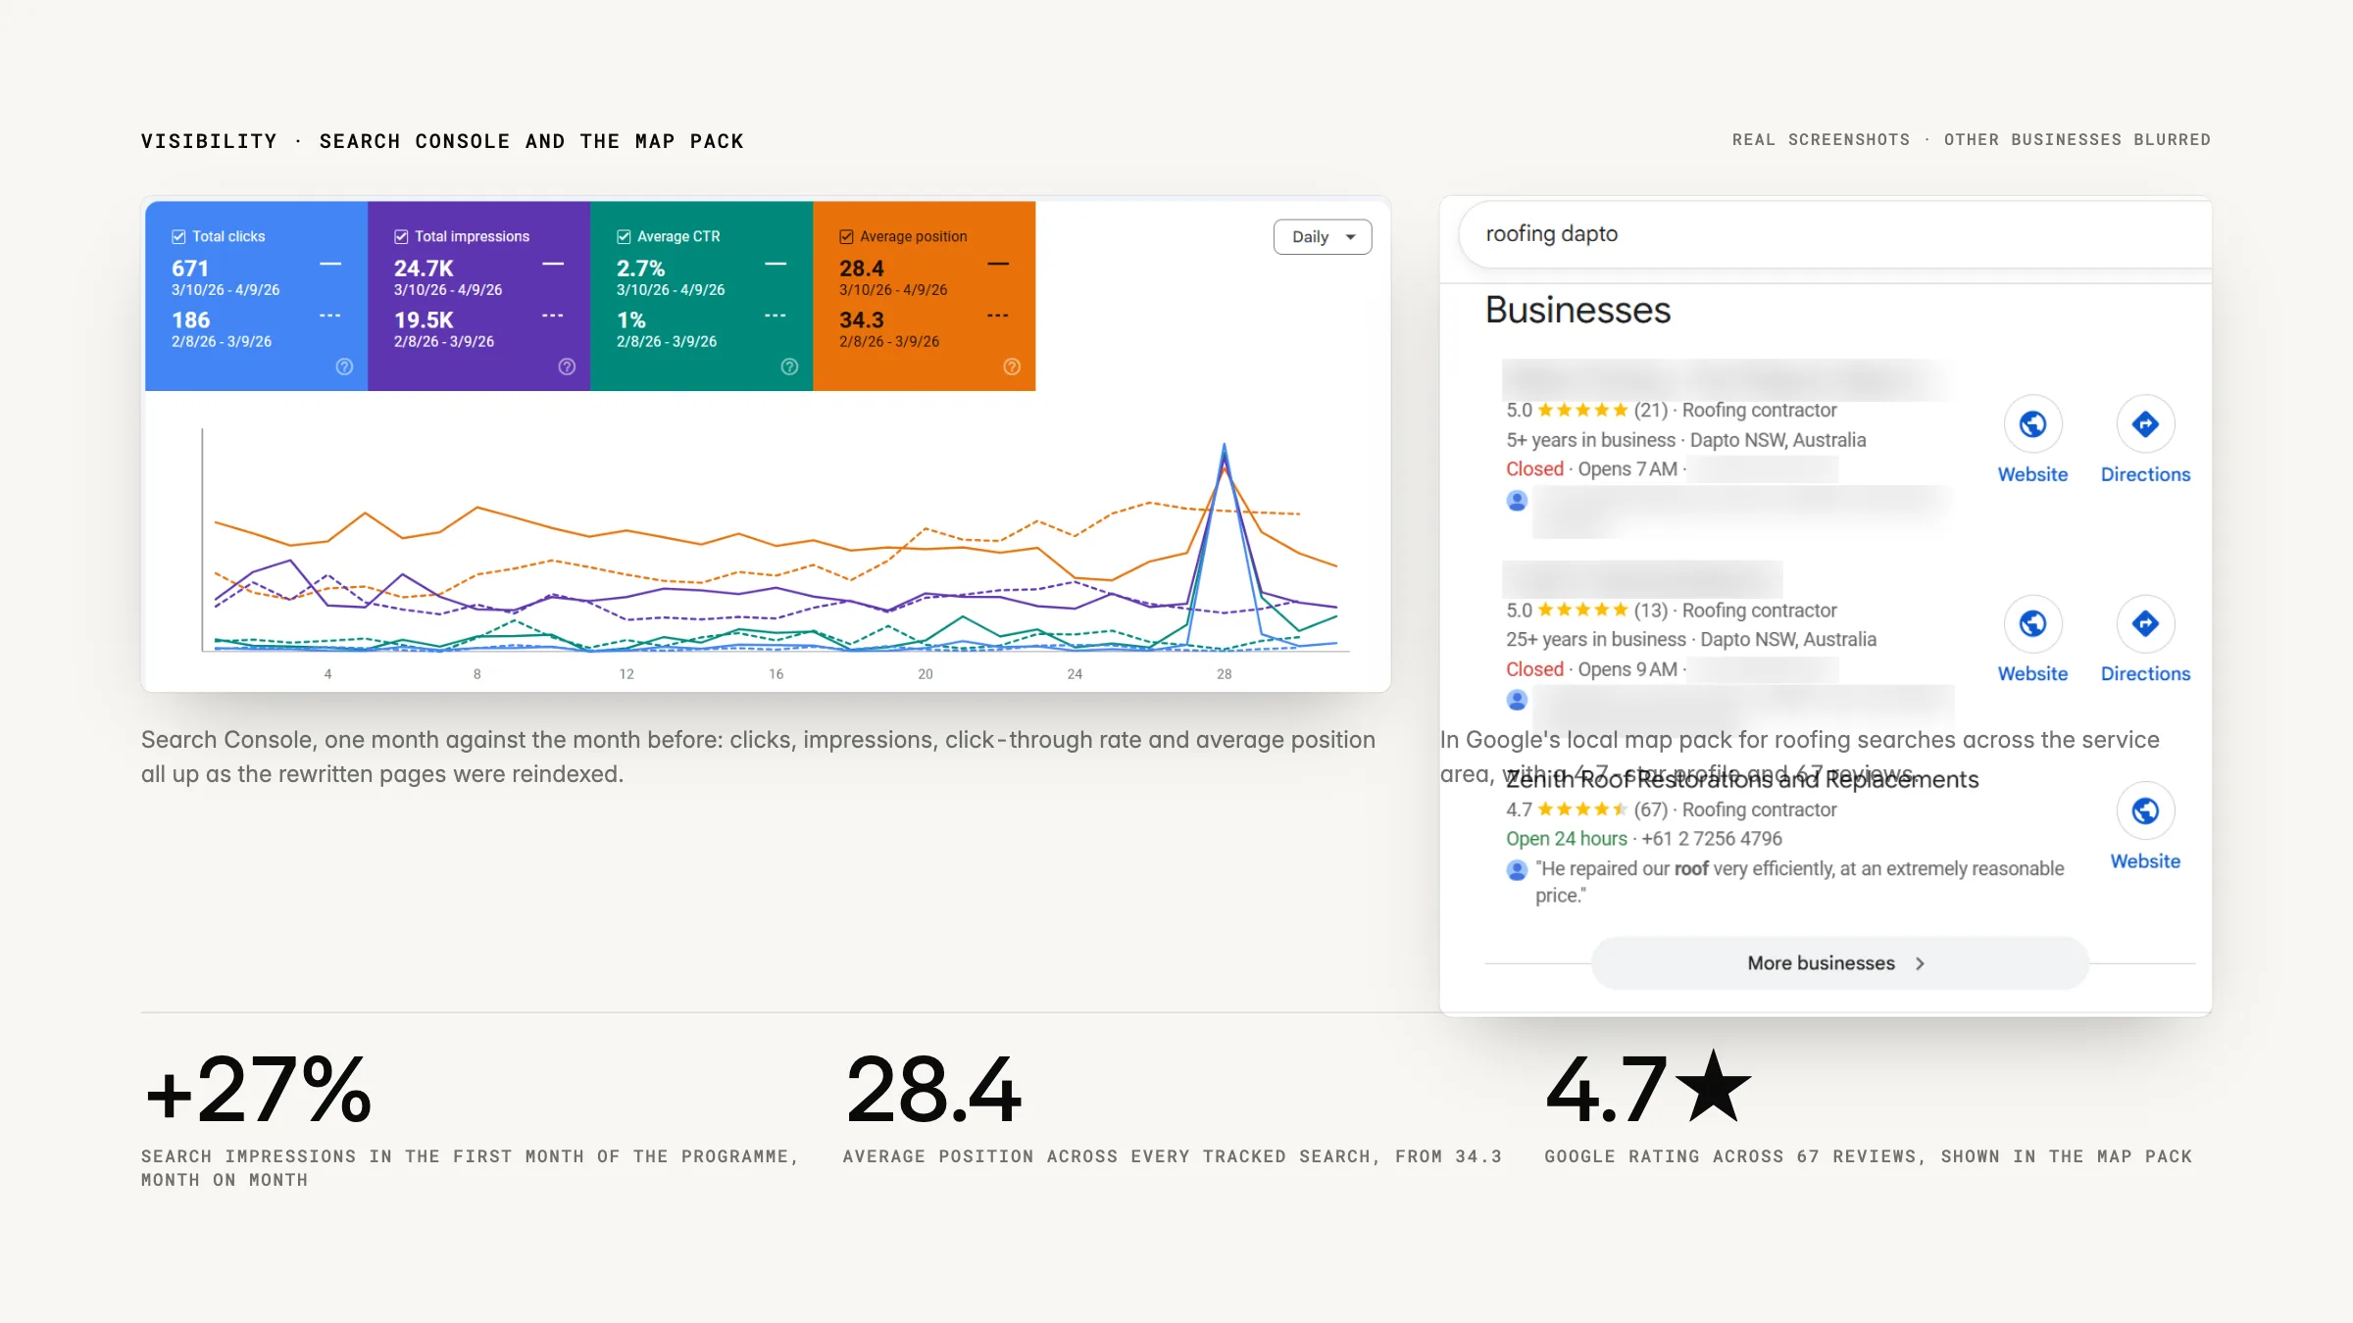Click the 671 total clicks value
This screenshot has width=2353, height=1323.
190,269
